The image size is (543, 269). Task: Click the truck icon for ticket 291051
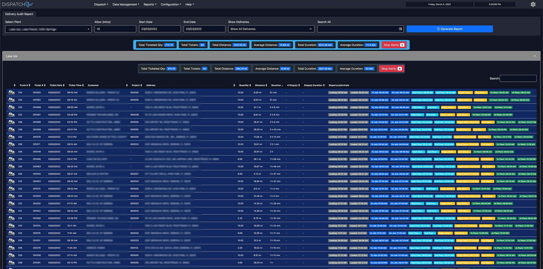coord(11,241)
